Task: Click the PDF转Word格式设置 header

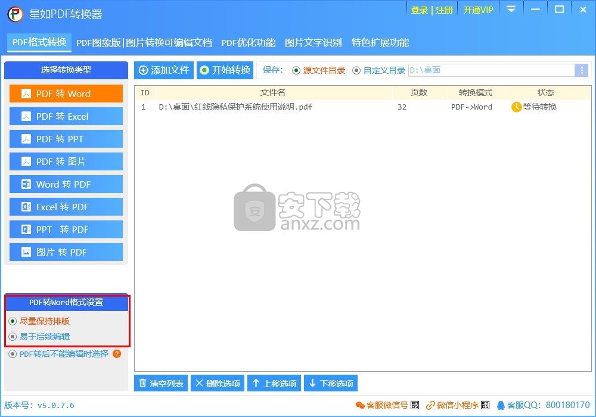Action: 66,302
